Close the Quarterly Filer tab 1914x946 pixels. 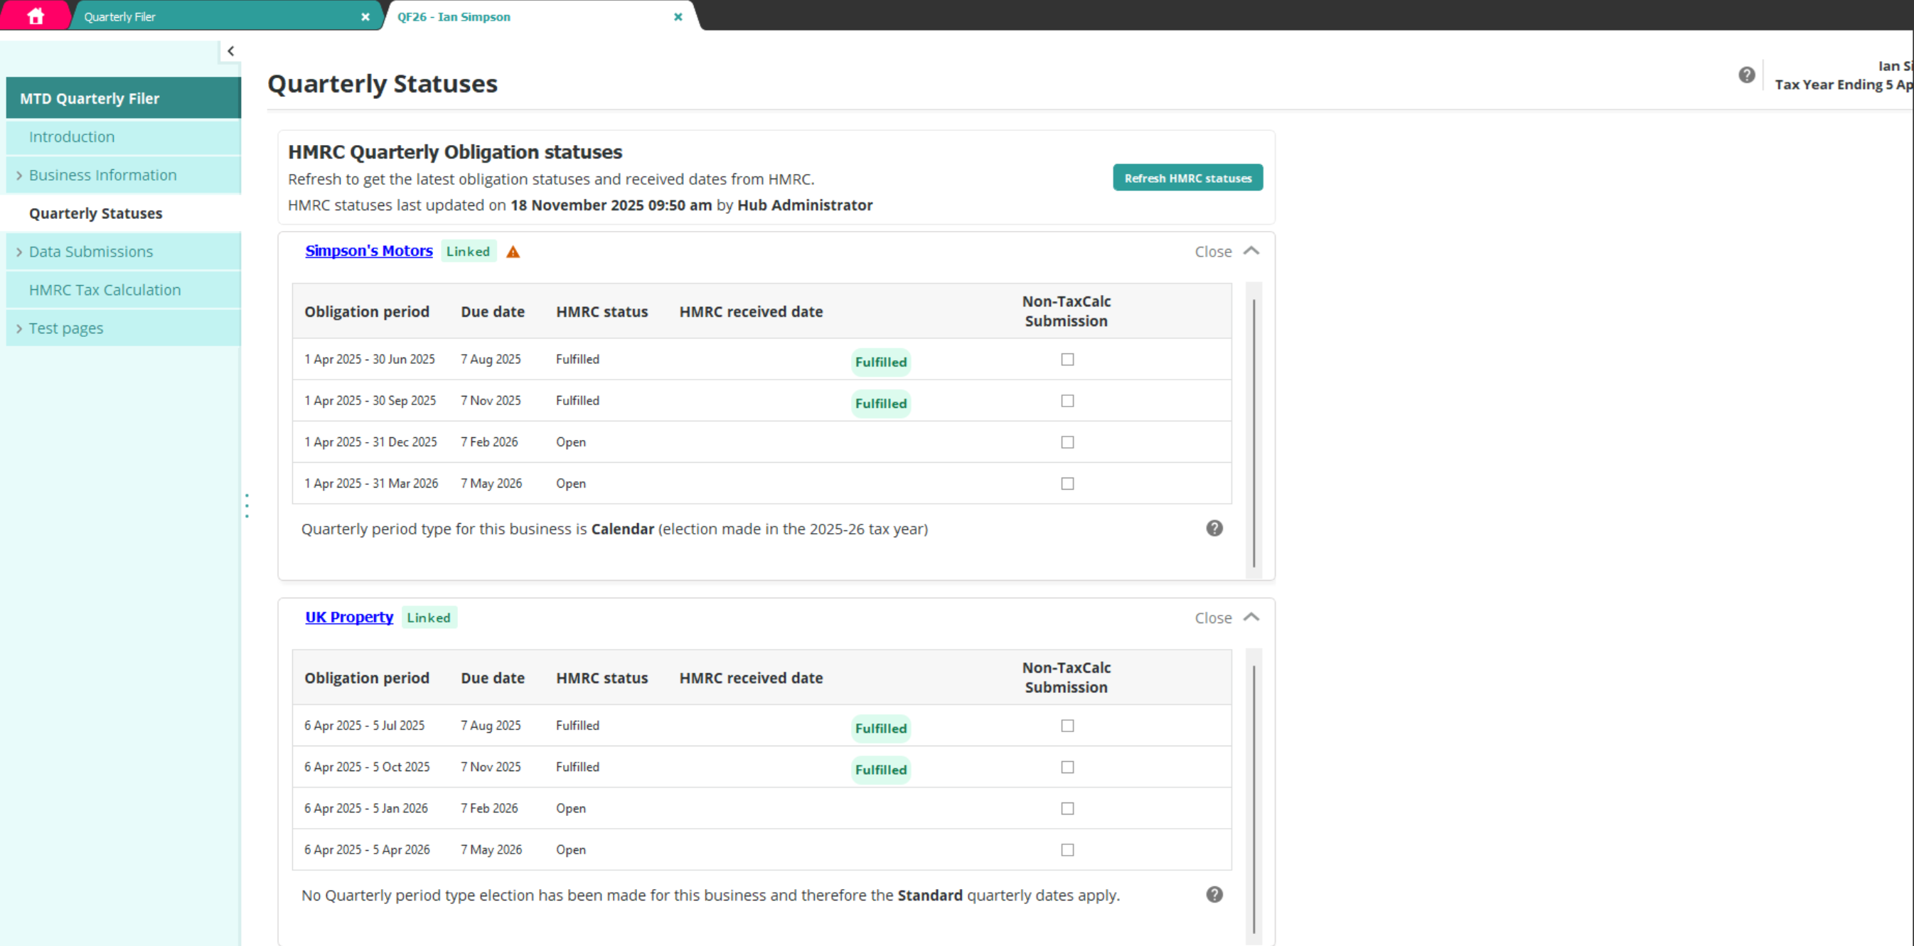tap(365, 16)
